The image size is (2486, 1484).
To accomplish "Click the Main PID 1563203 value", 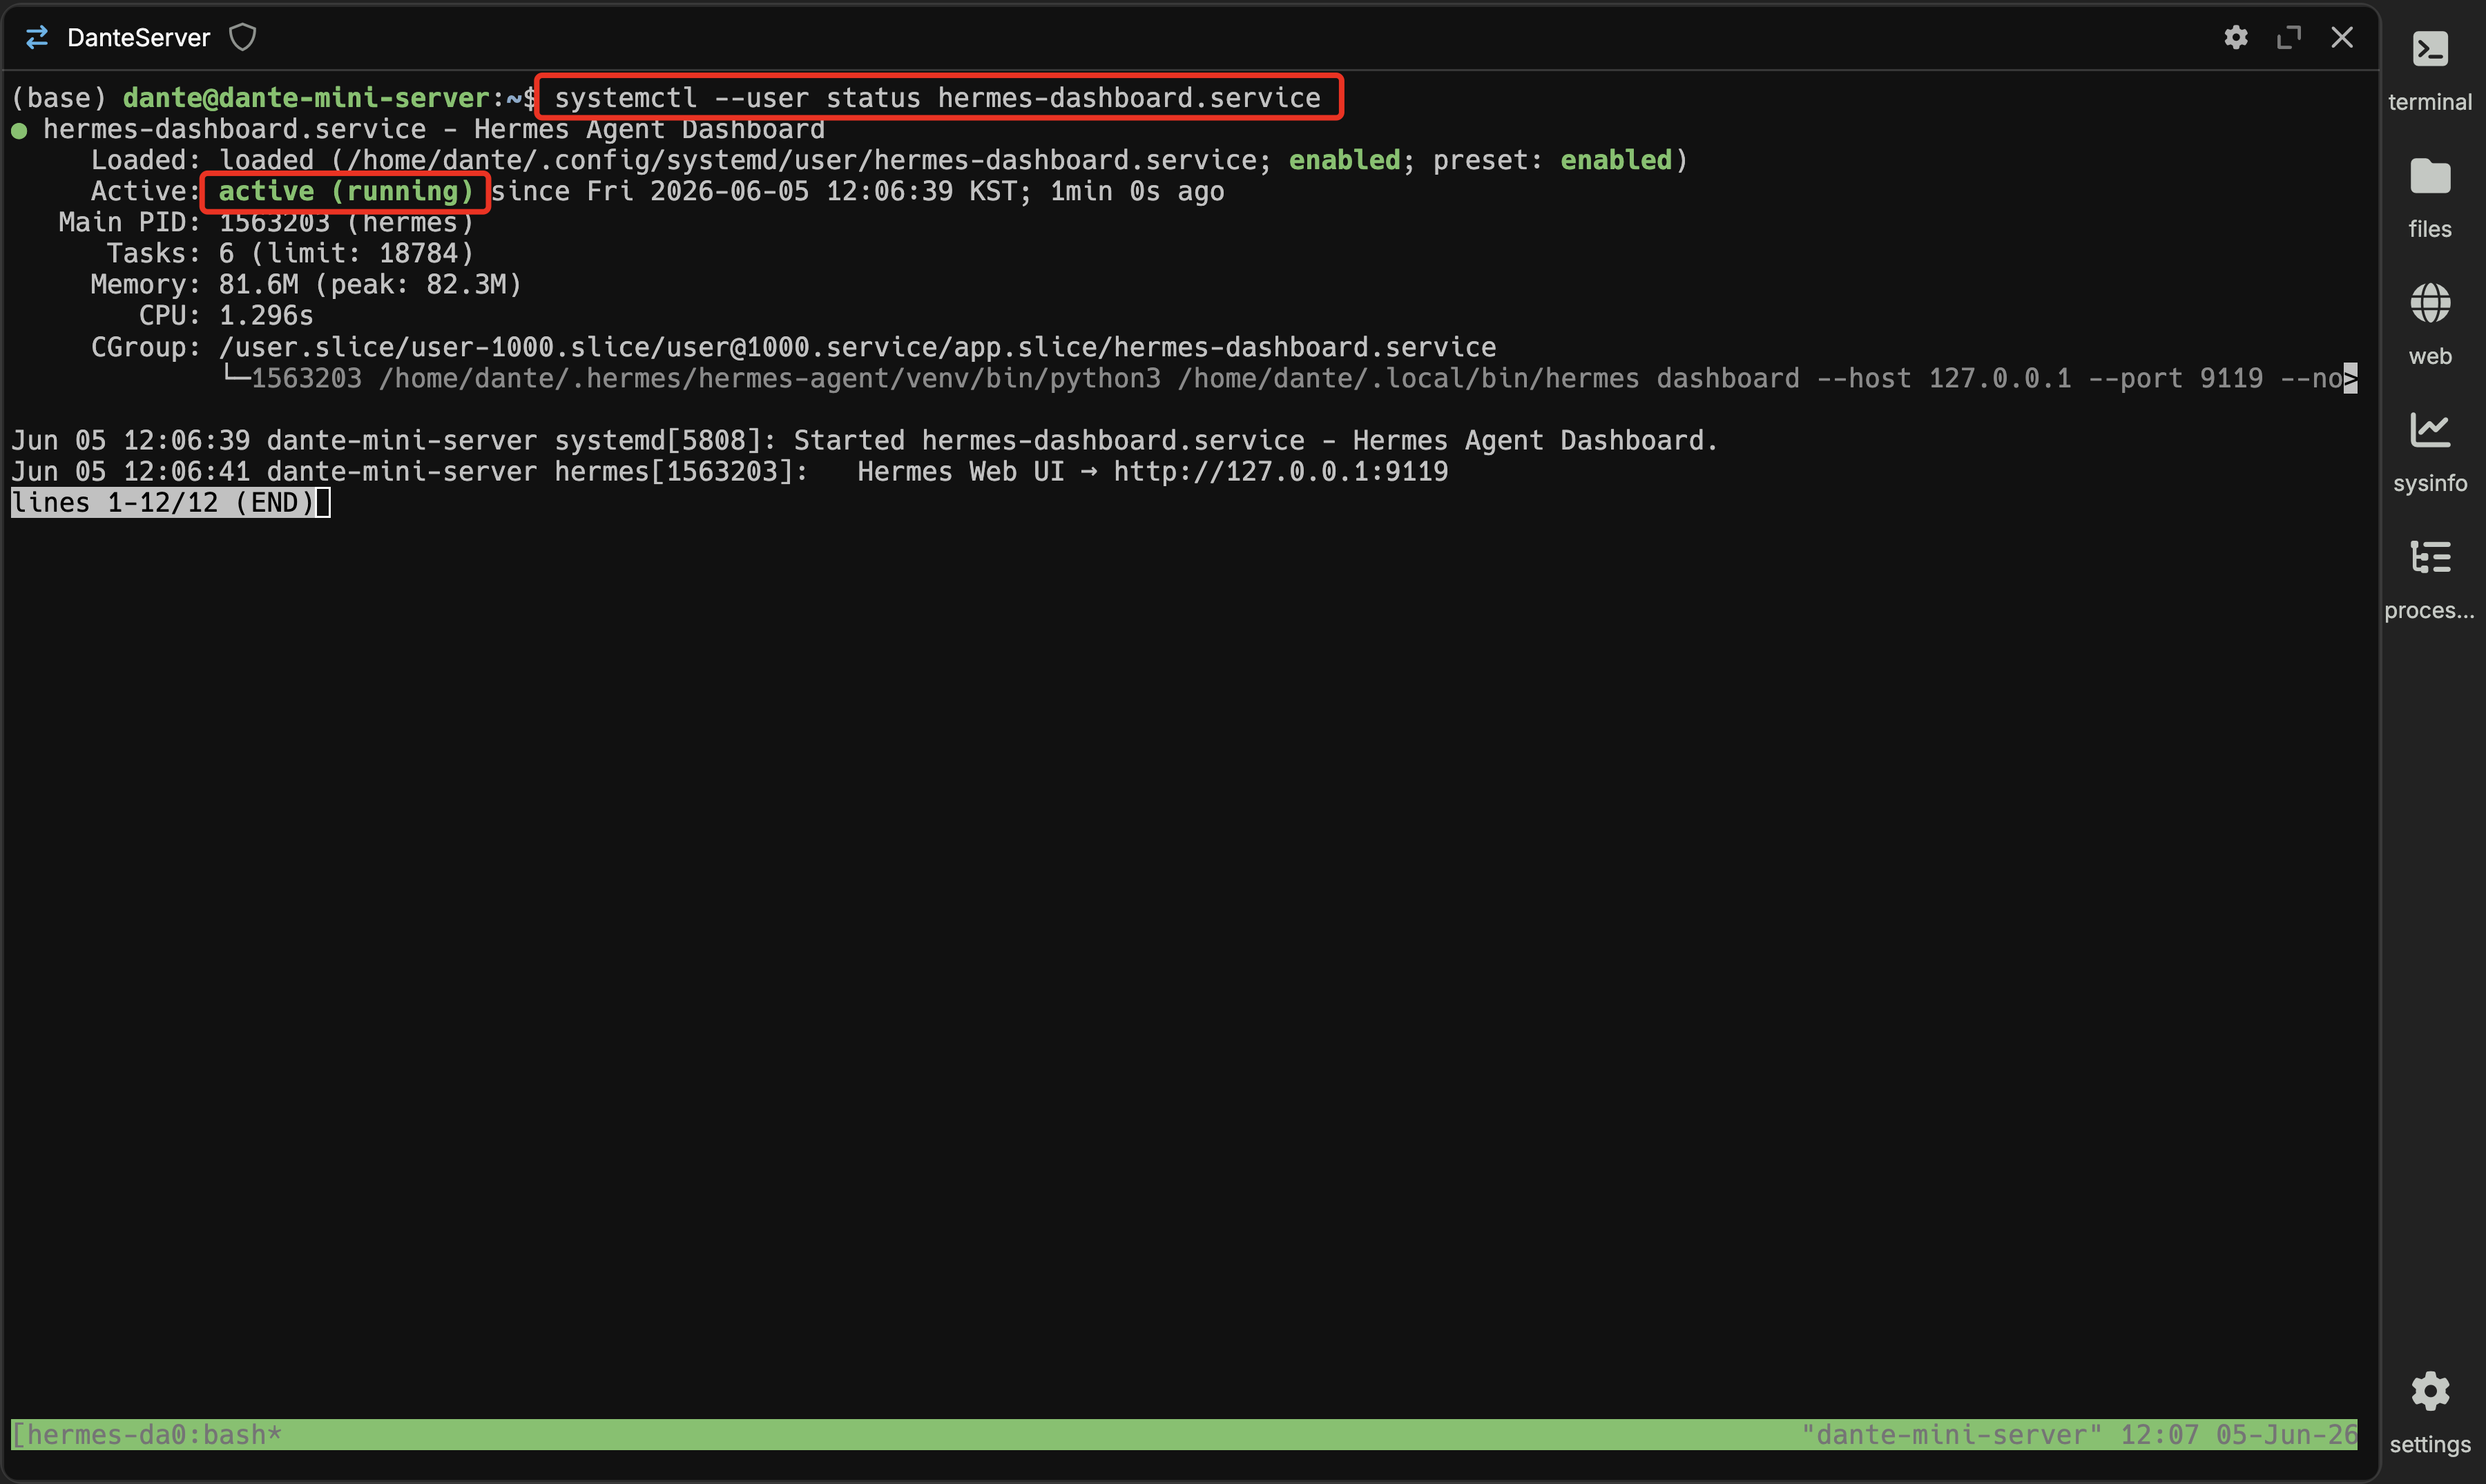I will point(274,222).
